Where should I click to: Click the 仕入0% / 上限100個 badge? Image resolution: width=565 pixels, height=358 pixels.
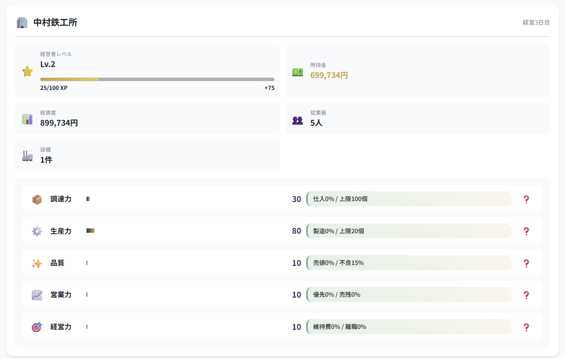(409, 199)
